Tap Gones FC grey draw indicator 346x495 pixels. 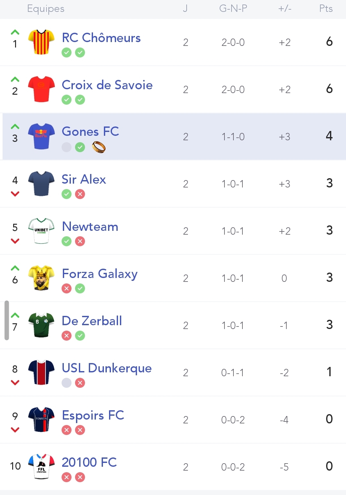point(66,147)
